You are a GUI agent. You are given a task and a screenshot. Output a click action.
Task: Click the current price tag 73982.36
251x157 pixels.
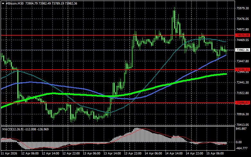click(243, 50)
